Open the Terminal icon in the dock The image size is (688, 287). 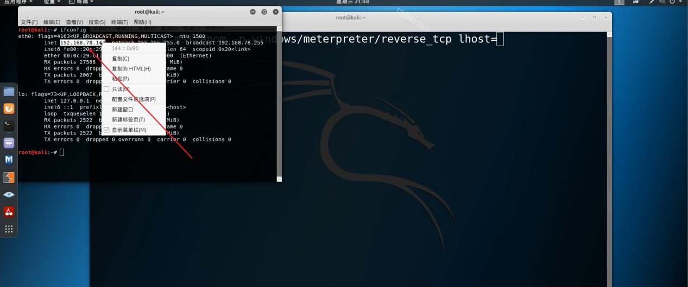9,126
